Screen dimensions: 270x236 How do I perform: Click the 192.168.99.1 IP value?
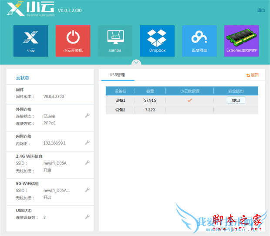tap(54, 143)
